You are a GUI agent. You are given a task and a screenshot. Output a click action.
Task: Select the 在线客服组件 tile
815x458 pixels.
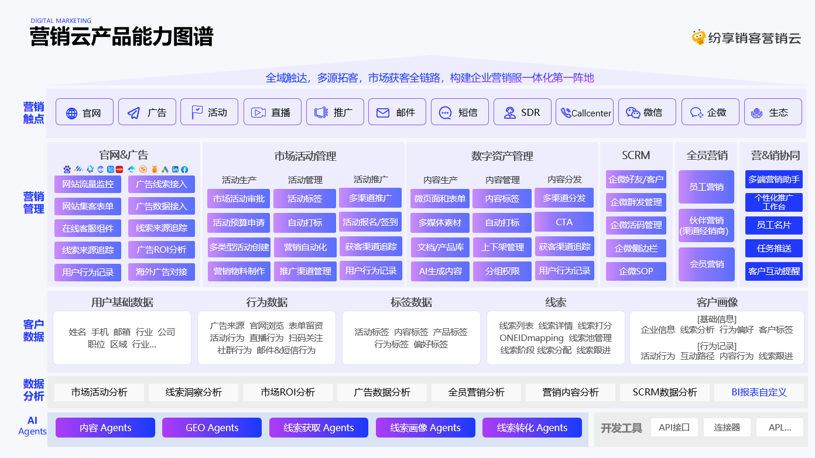tap(88, 228)
